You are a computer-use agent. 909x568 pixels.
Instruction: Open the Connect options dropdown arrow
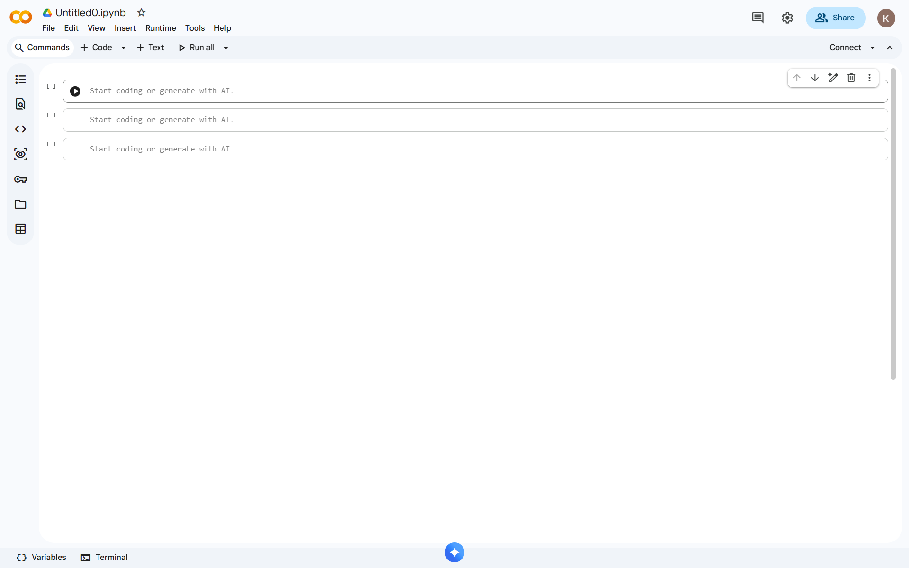pyautogui.click(x=873, y=48)
